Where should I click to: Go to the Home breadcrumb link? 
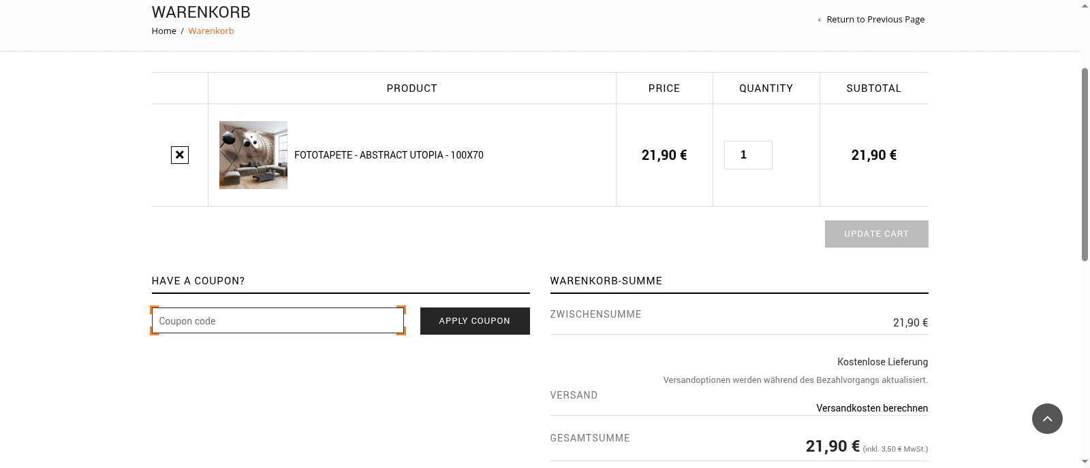[163, 31]
